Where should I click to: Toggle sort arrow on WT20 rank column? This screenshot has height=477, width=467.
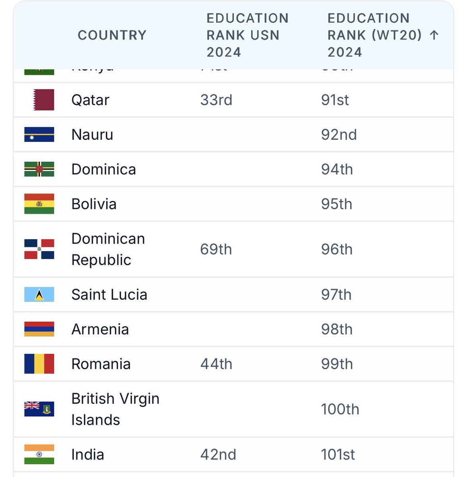click(434, 35)
